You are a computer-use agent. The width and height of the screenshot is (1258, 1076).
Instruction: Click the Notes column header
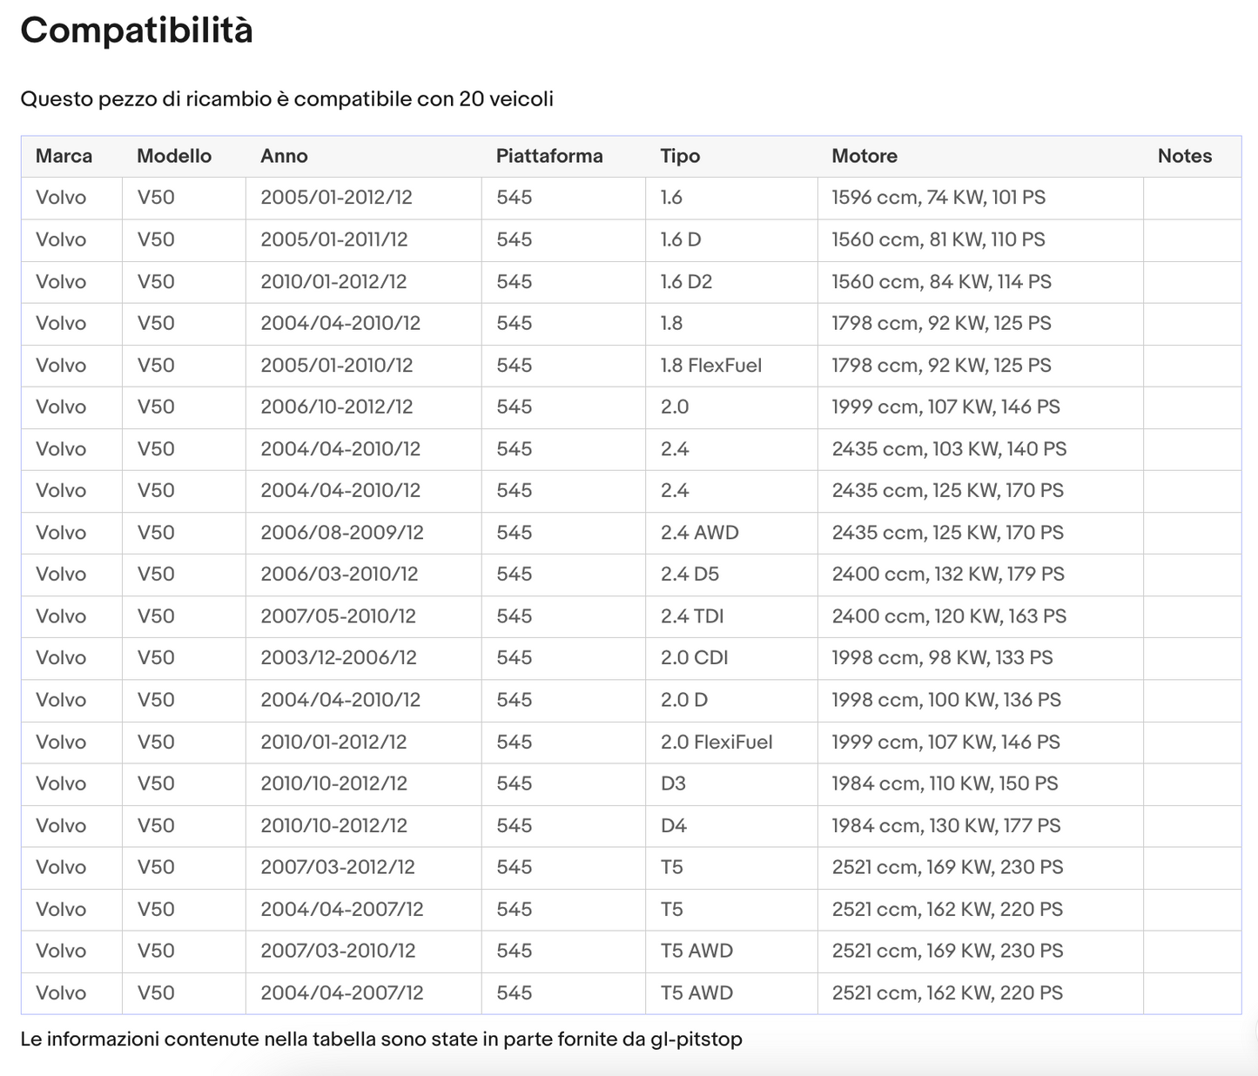click(x=1184, y=156)
